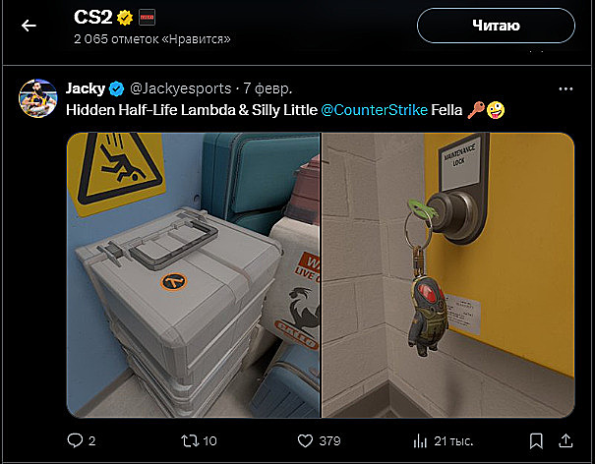Repost the tweet with retweet icon
The height and width of the screenshot is (464, 595).
(190, 440)
